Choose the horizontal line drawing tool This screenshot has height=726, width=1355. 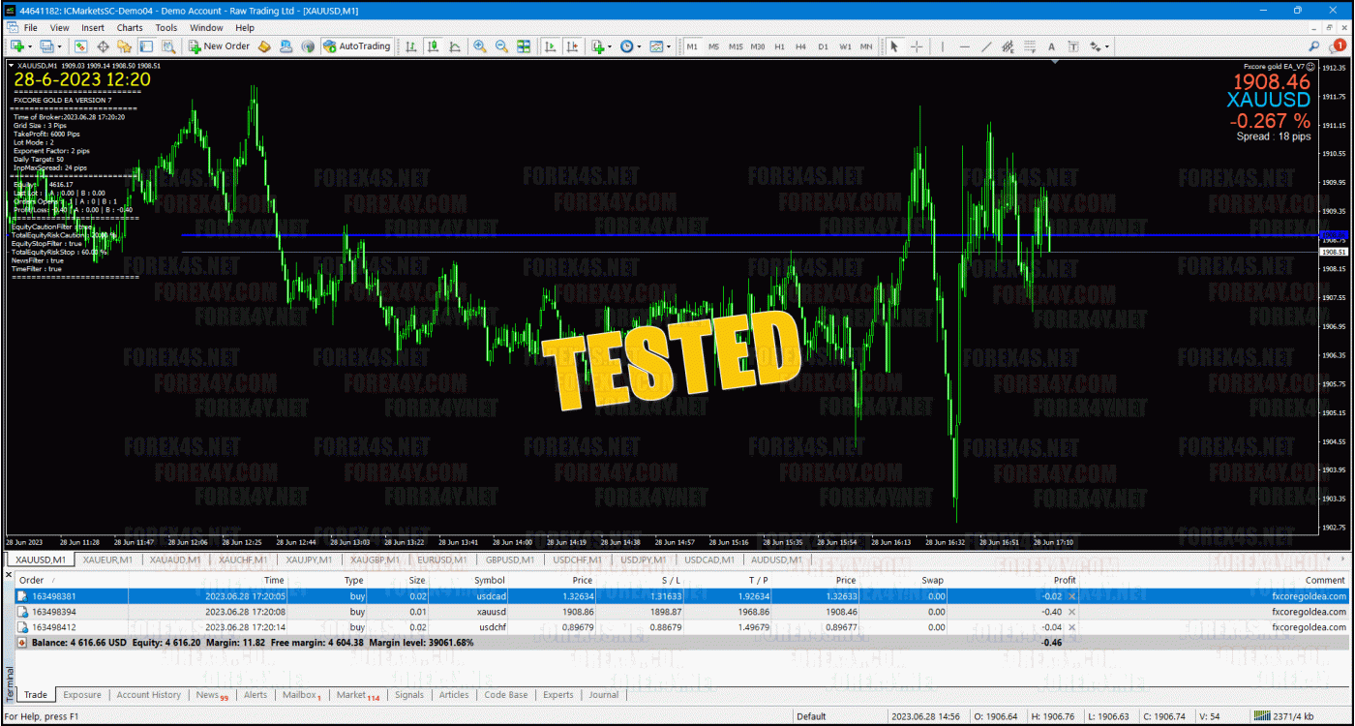click(x=964, y=46)
